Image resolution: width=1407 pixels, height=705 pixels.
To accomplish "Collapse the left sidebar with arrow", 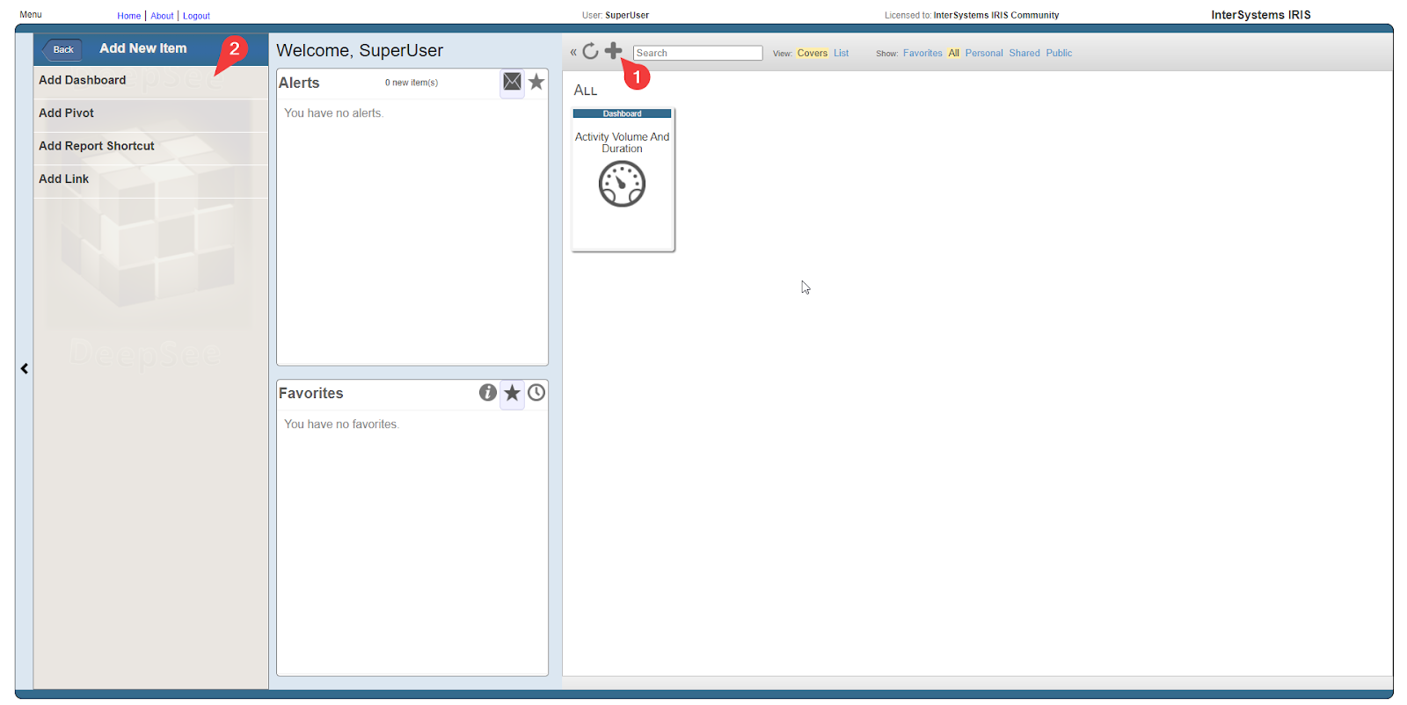I will point(25,369).
